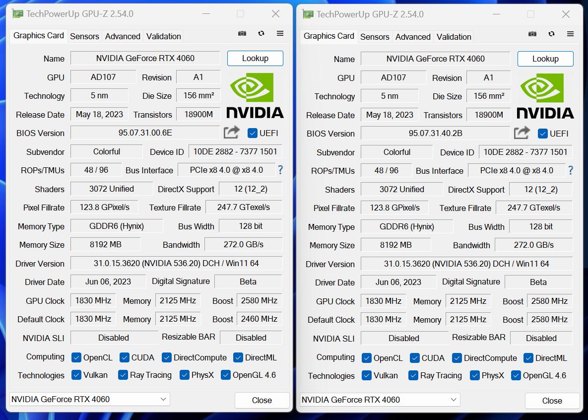Toggle PhysX checkbox in left window
Viewport: 588px width, 420px height.
click(185, 375)
